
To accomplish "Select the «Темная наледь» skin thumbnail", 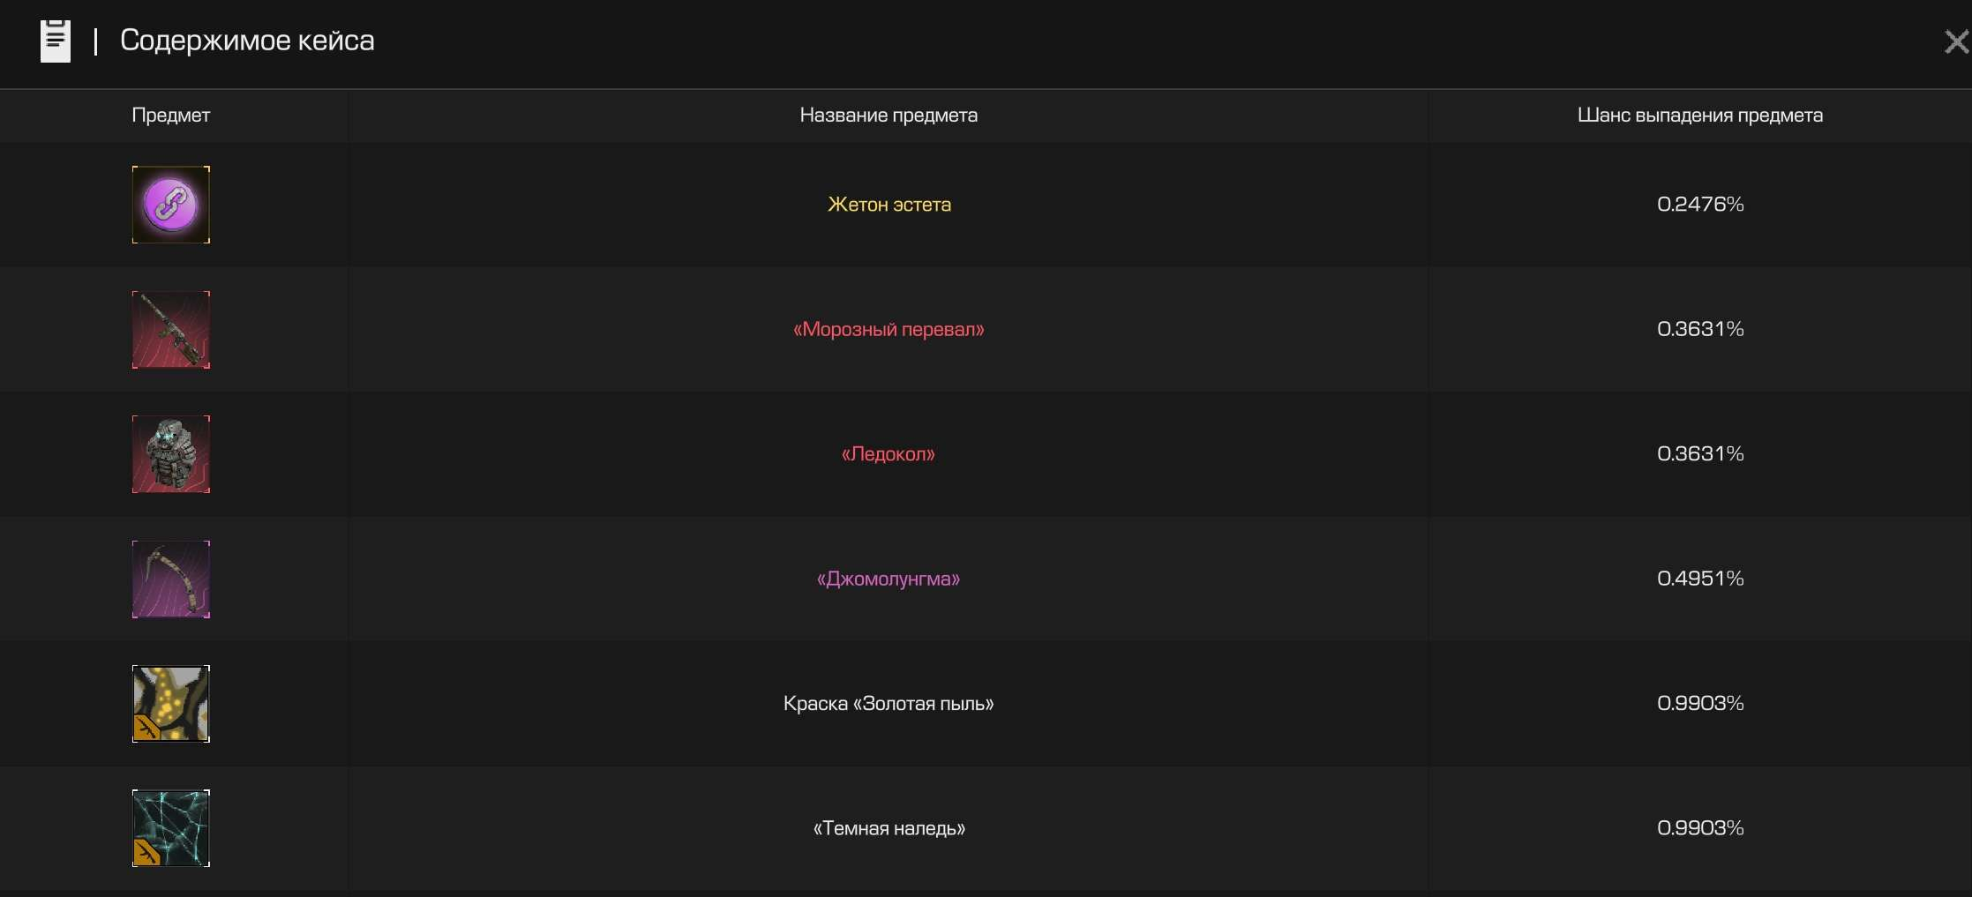I will [171, 828].
